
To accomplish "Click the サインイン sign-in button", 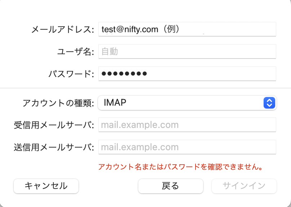I will point(244,186).
